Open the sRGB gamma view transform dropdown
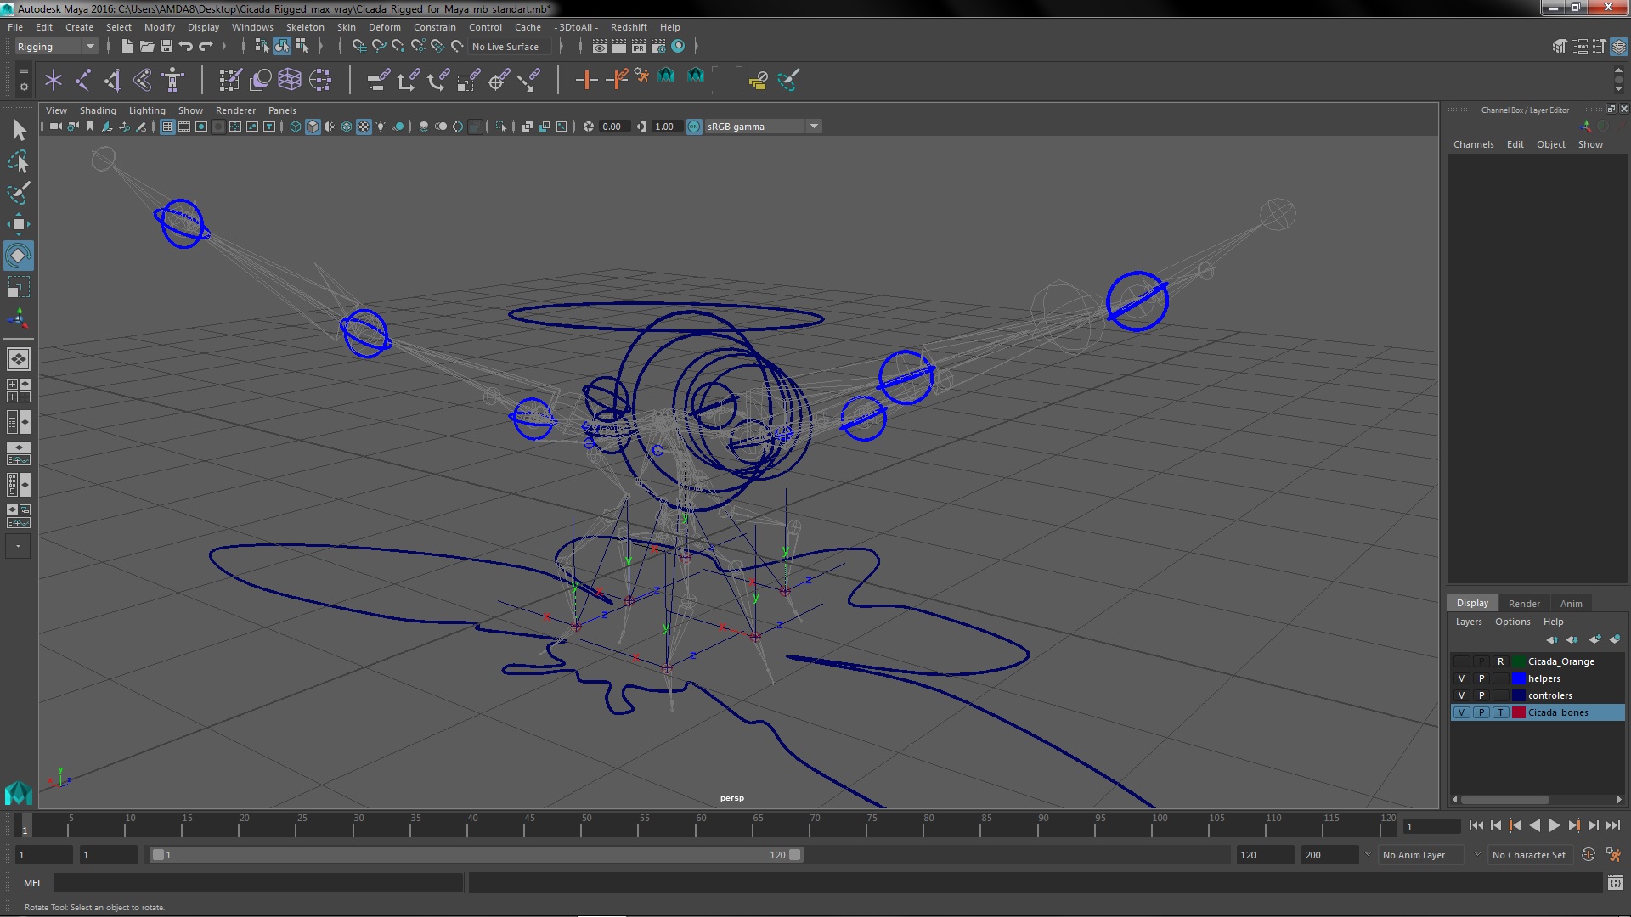This screenshot has width=1631, height=917. point(762,127)
